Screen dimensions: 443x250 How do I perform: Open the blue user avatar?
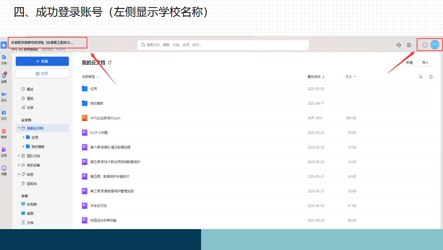(435, 45)
